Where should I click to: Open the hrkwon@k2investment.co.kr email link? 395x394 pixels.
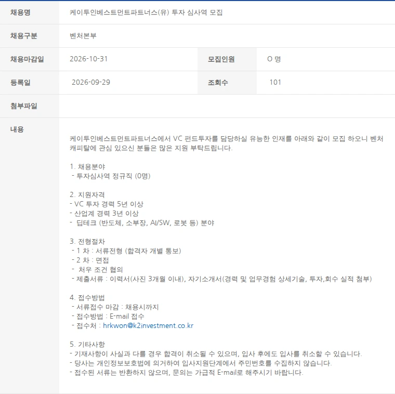coord(148,325)
